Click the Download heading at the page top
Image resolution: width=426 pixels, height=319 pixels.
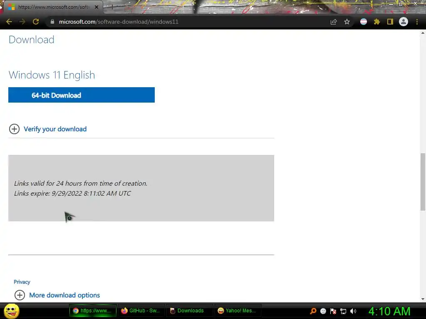pyautogui.click(x=32, y=39)
